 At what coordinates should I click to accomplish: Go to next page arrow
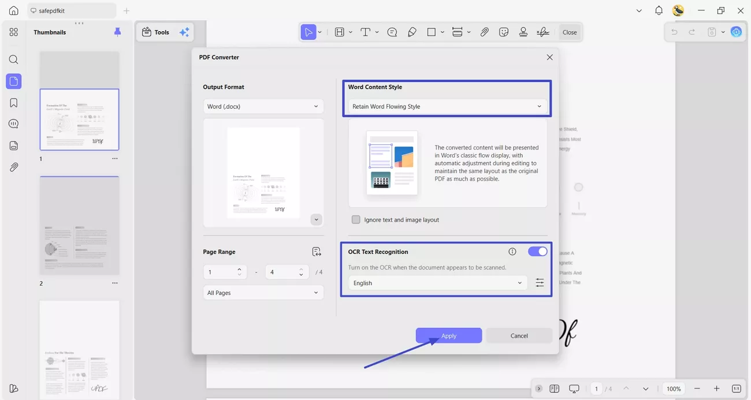[x=646, y=389]
